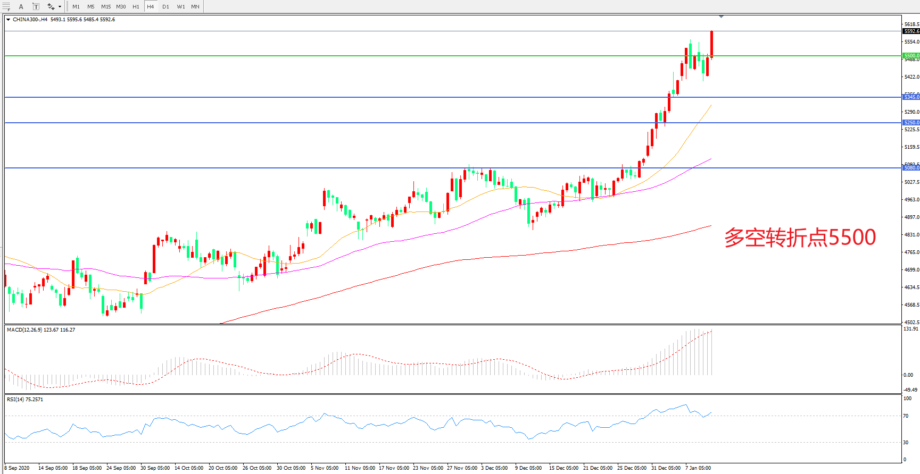Switch to the M1 timeframe
920x474 pixels.
pos(76,6)
